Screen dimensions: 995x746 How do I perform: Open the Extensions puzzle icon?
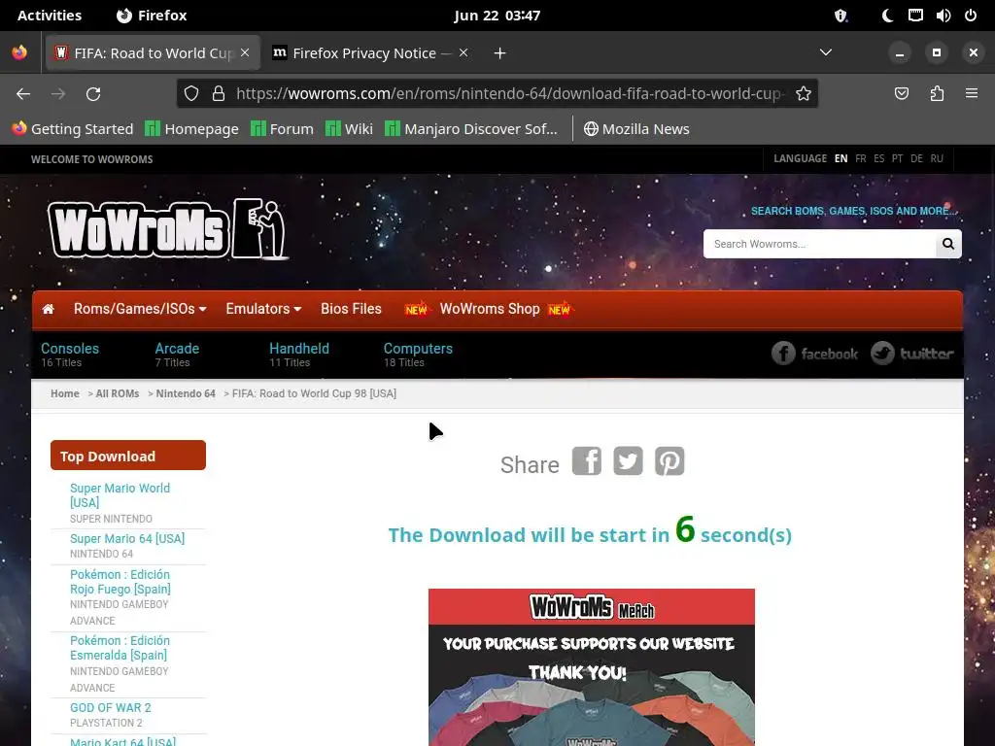coord(937,94)
